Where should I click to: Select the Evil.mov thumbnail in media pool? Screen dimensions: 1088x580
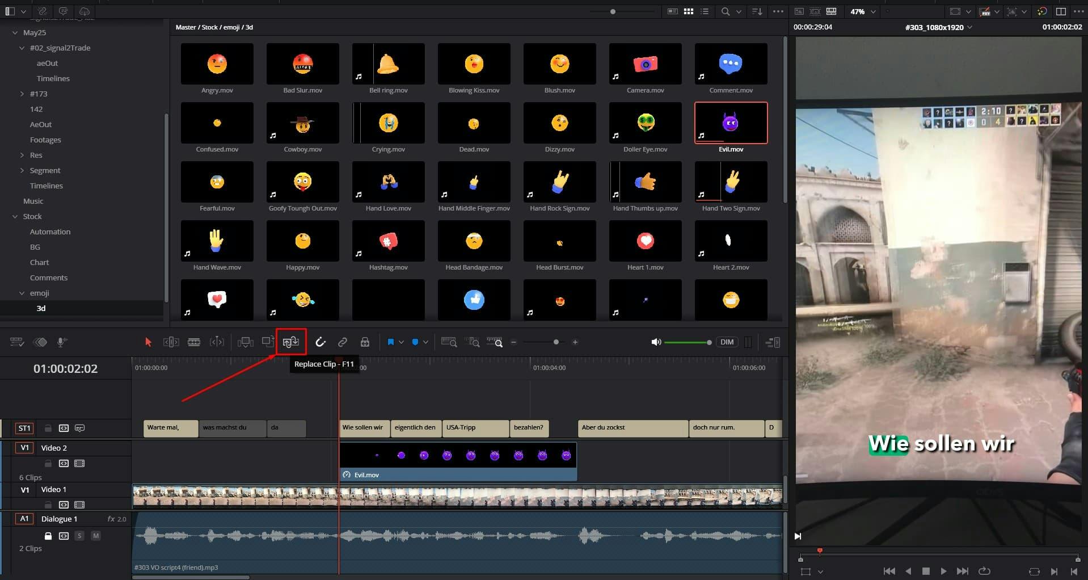pyautogui.click(x=731, y=123)
